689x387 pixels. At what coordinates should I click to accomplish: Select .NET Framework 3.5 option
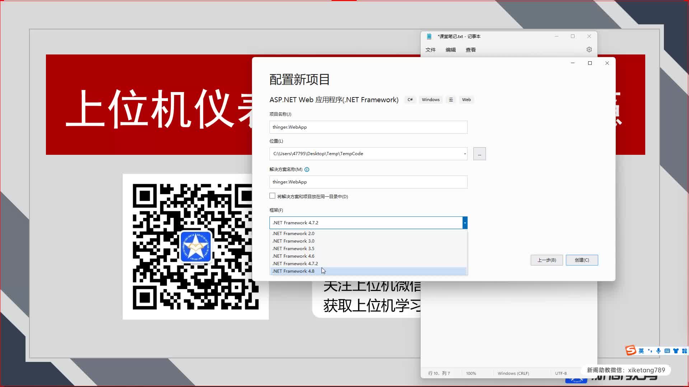[x=294, y=248]
